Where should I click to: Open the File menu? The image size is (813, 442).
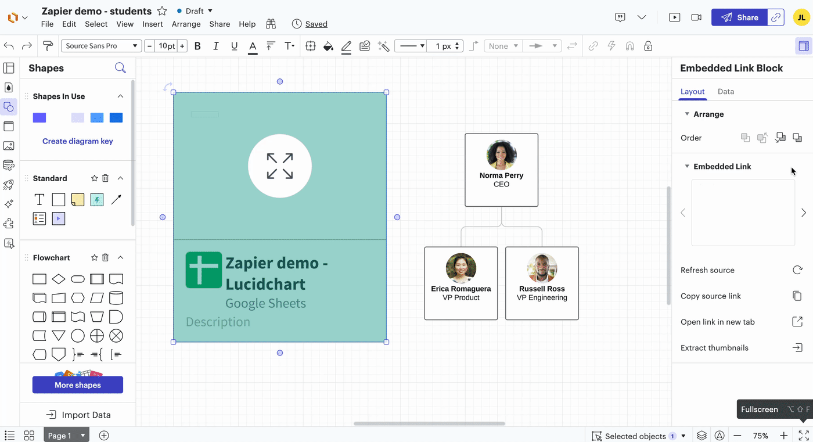point(47,24)
